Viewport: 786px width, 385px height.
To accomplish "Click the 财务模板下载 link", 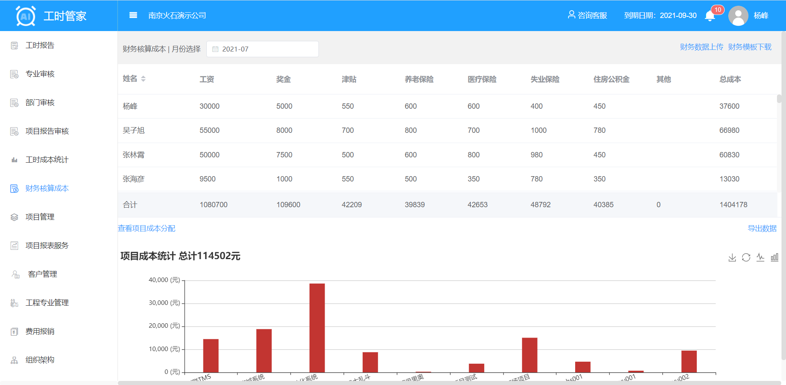I will [750, 47].
